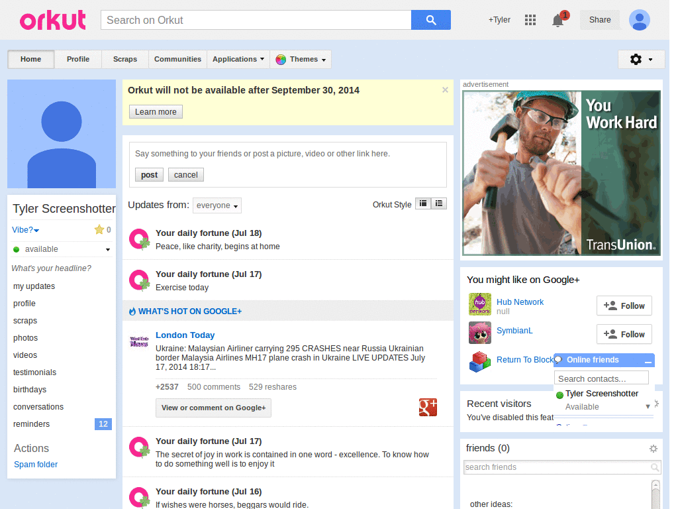Click the Jul 18 fortune icon

tap(139, 239)
